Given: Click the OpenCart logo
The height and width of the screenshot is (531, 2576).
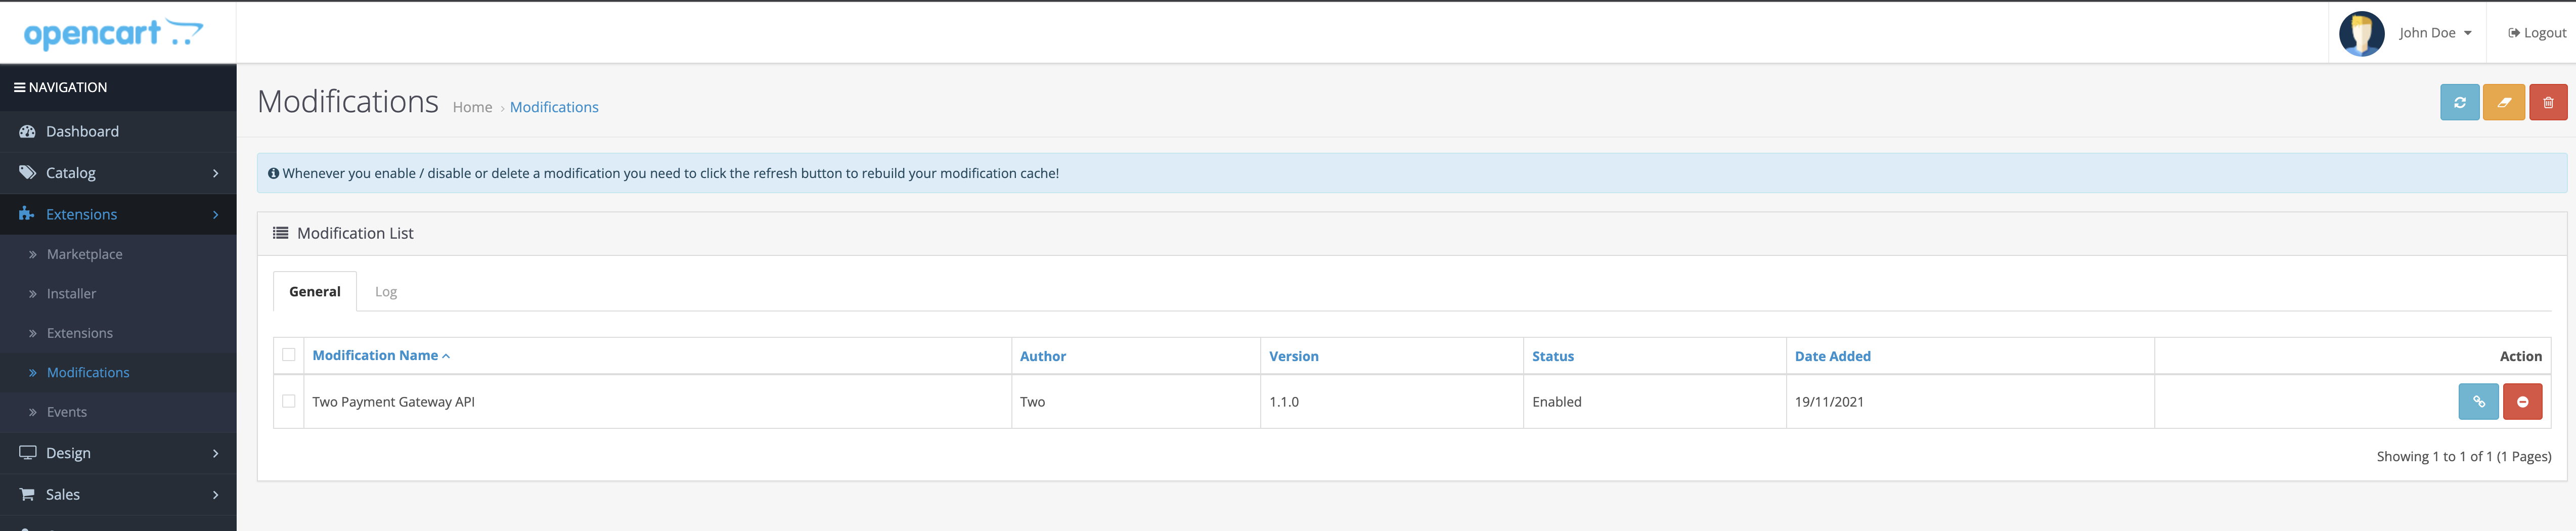Looking at the screenshot, I should point(113,33).
